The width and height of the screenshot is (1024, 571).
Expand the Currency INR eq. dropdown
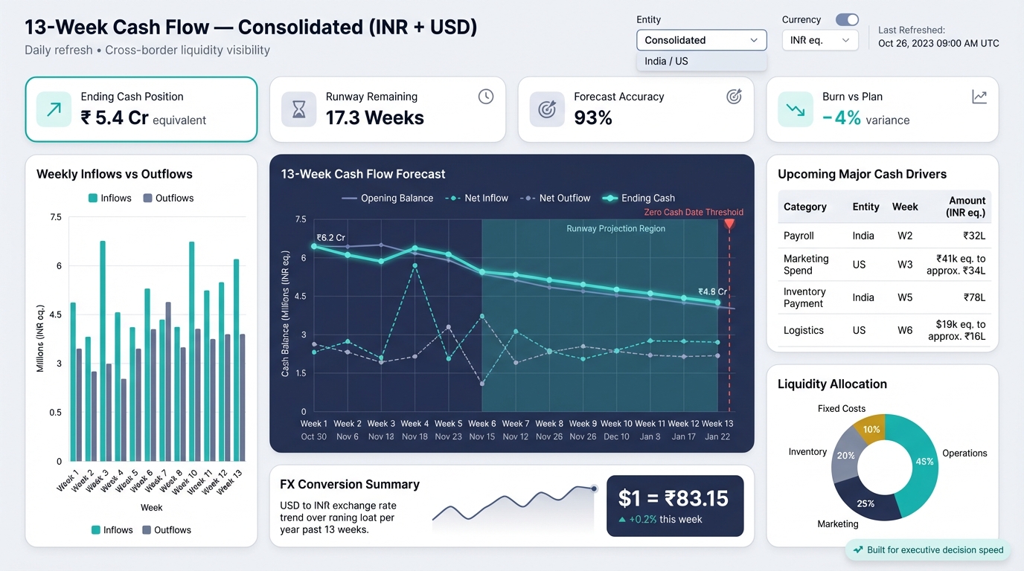[819, 40]
